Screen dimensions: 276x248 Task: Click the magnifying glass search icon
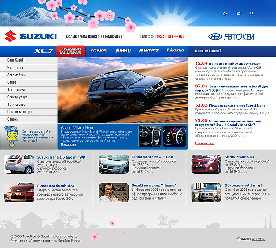coord(252,13)
